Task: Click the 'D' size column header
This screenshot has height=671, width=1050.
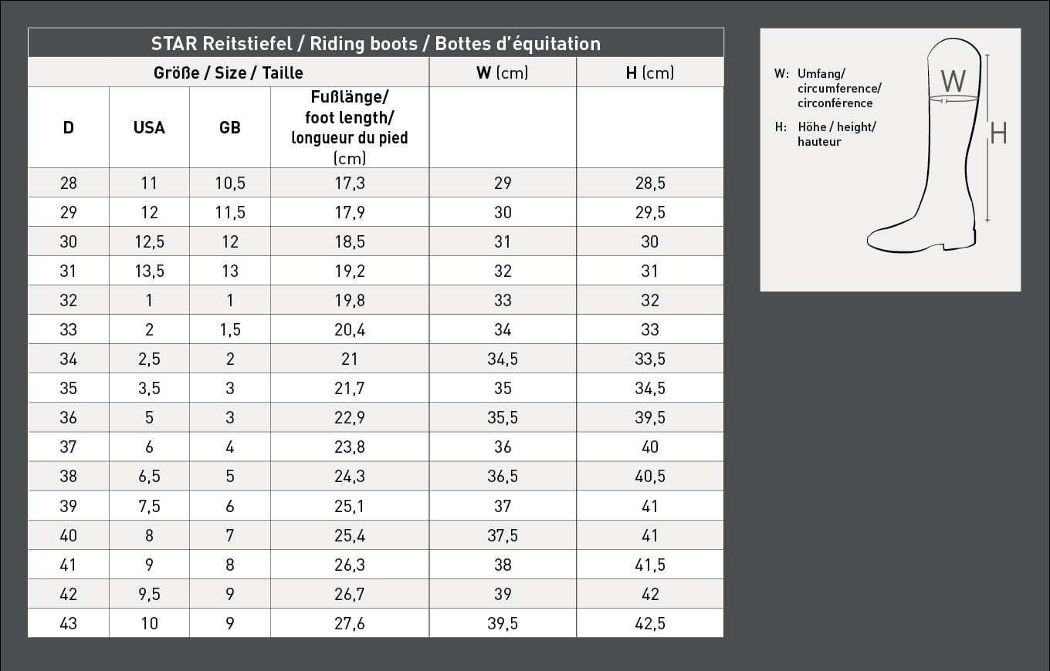Action: tap(69, 127)
